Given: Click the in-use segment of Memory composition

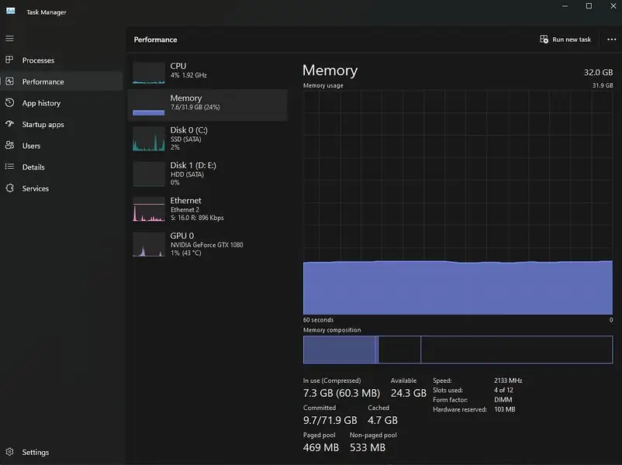Looking at the screenshot, I should [339, 350].
